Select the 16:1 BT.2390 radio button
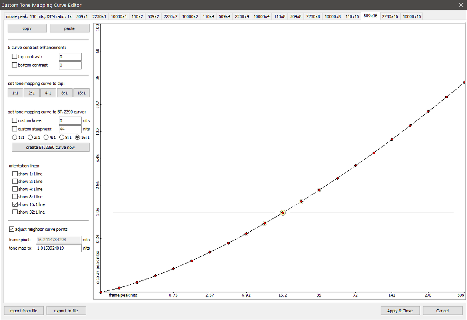The image size is (467, 320). pos(78,137)
